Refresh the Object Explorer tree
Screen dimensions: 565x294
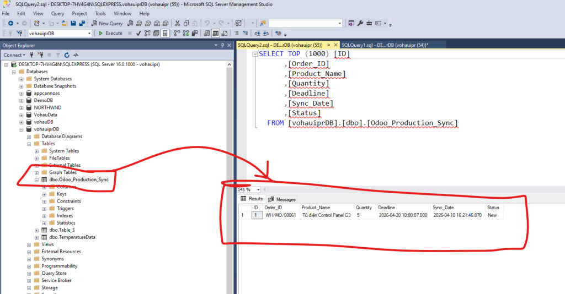67,55
